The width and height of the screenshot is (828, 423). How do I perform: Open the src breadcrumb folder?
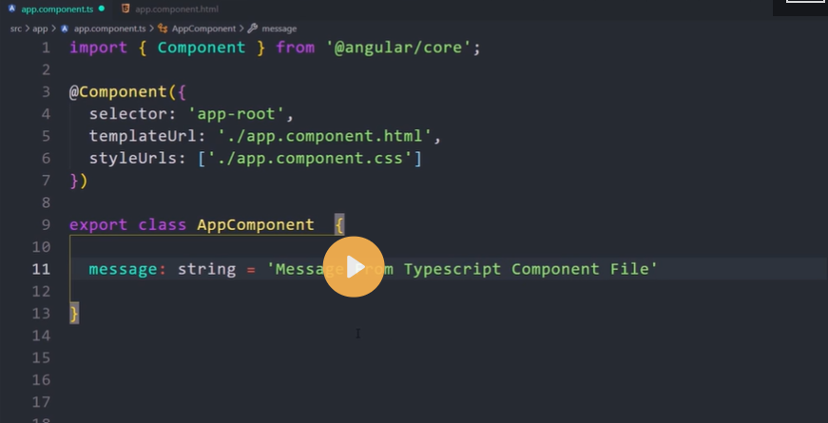[x=16, y=29]
